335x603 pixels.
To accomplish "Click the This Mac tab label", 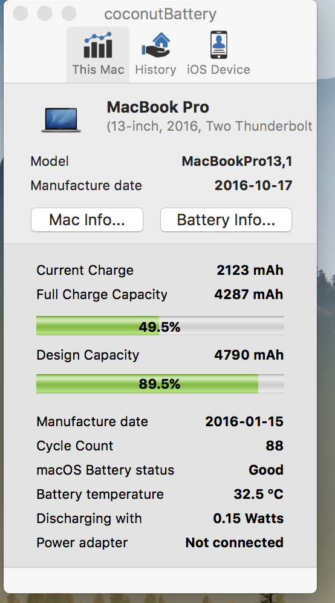I will pos(98,70).
